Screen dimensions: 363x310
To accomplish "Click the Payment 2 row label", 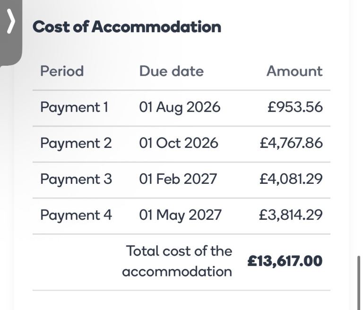I will 76,143.
